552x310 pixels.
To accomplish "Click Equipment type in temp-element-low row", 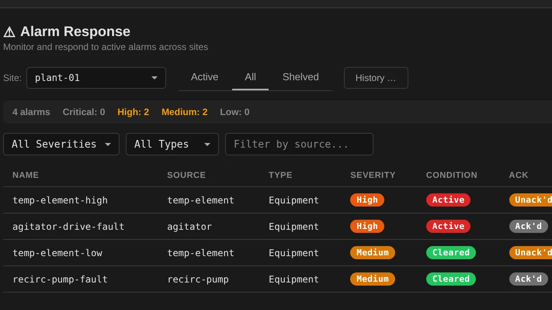I will click(x=294, y=253).
